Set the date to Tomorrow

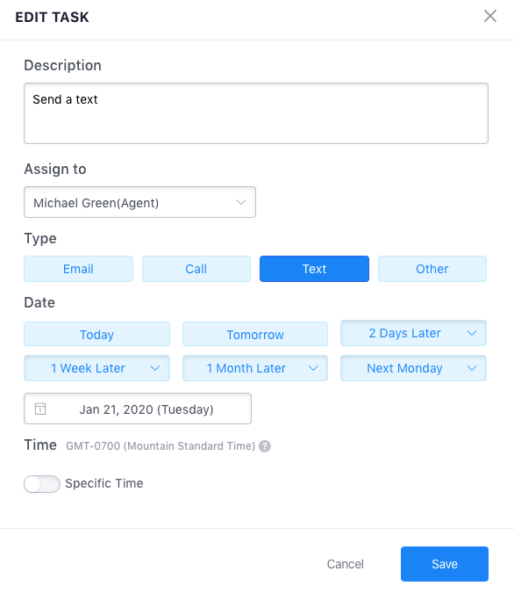[x=255, y=335]
